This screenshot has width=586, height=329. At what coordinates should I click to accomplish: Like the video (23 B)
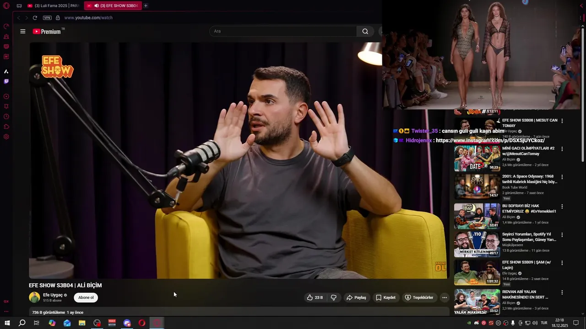pos(315,297)
